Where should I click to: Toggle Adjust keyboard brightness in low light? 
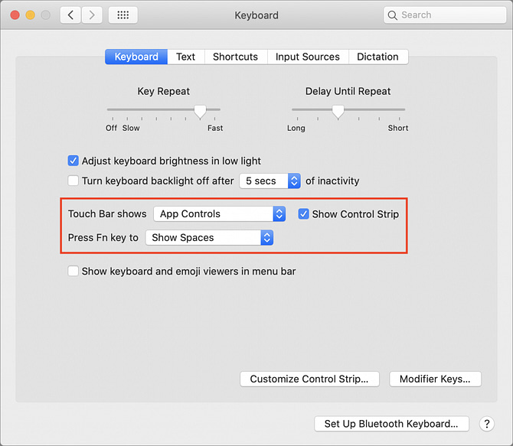tap(74, 161)
